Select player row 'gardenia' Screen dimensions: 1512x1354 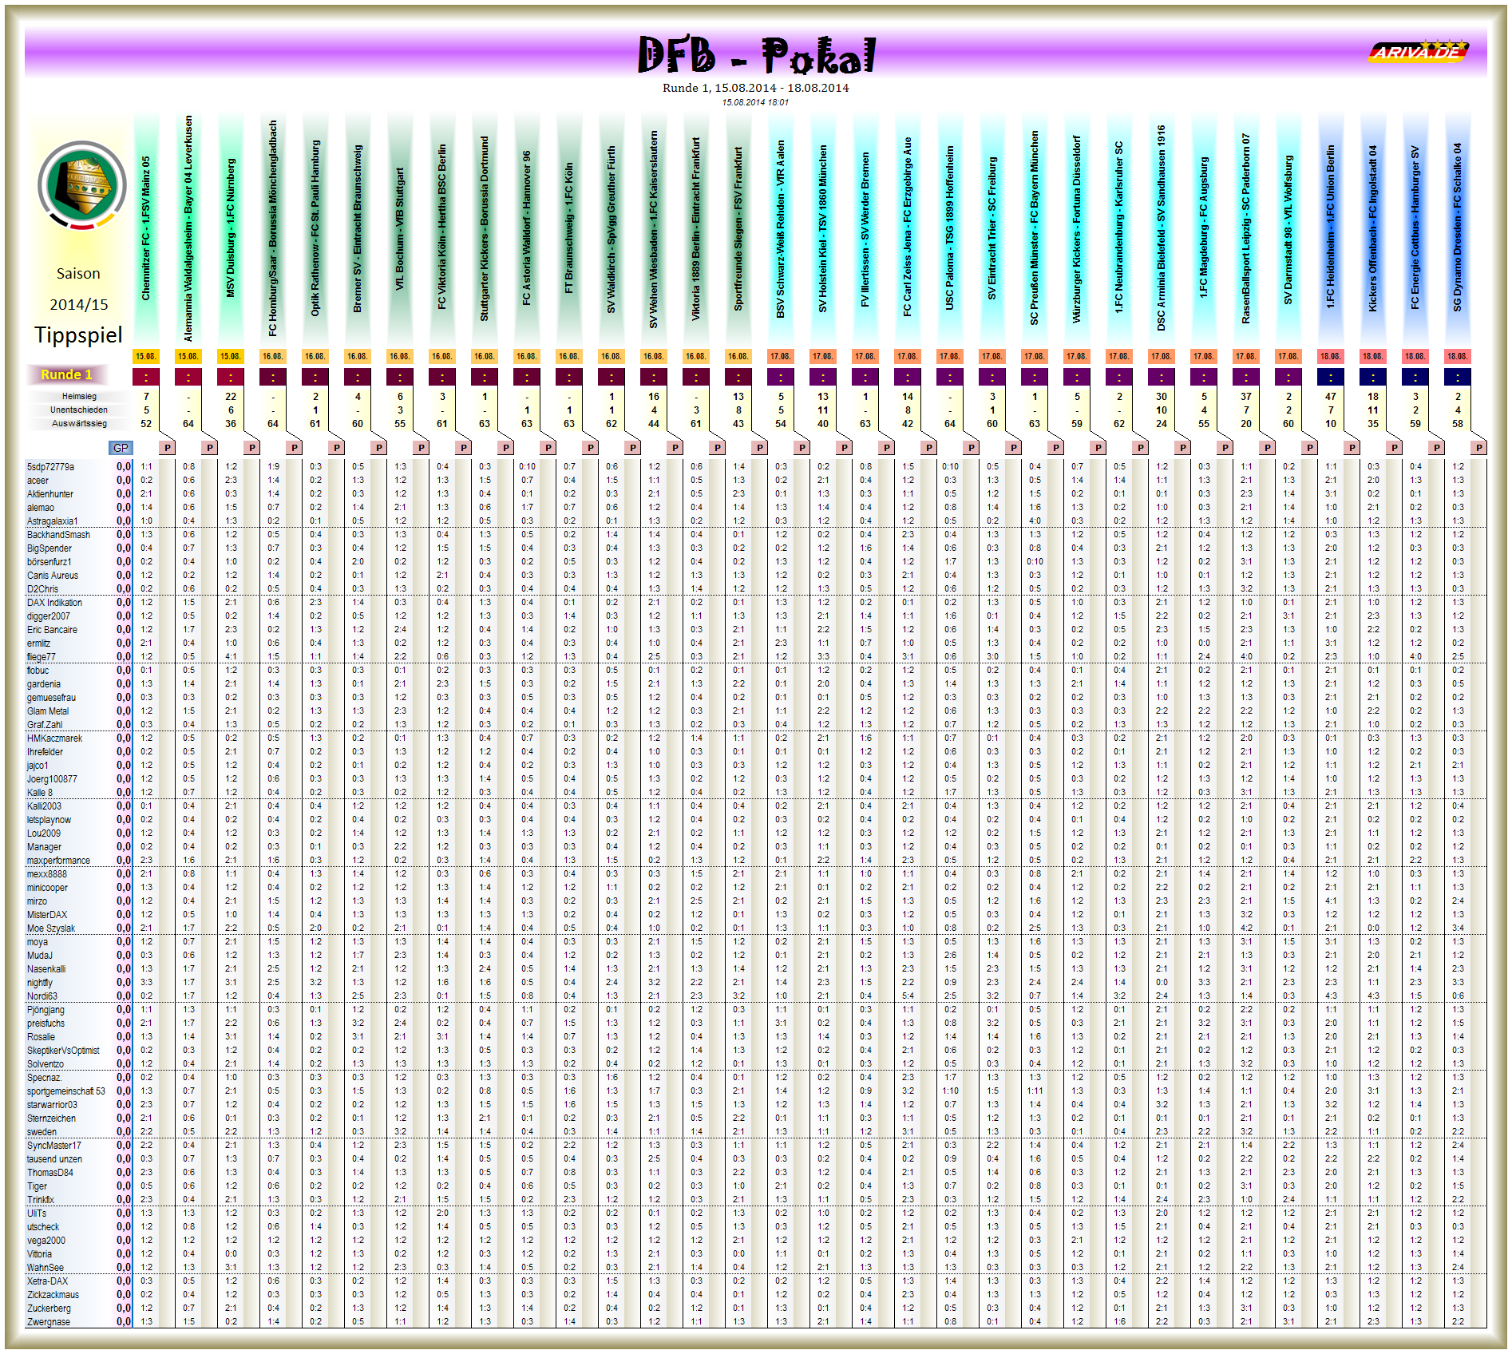click(755, 683)
